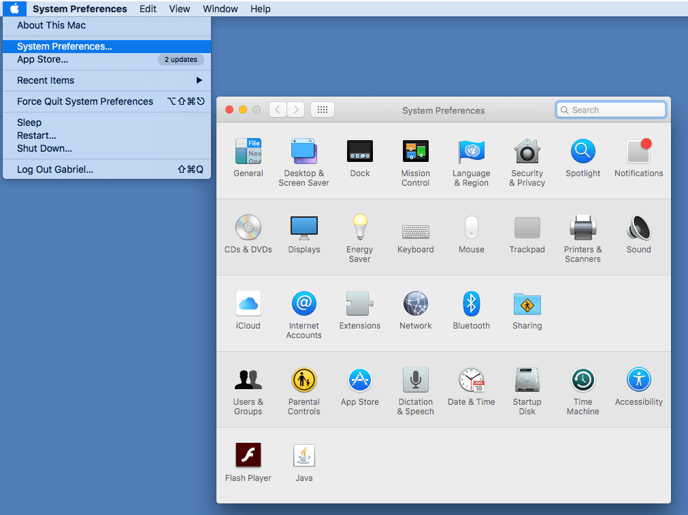This screenshot has height=515, width=688.
Task: Open the Bluetooth preference pane
Action: point(471,310)
